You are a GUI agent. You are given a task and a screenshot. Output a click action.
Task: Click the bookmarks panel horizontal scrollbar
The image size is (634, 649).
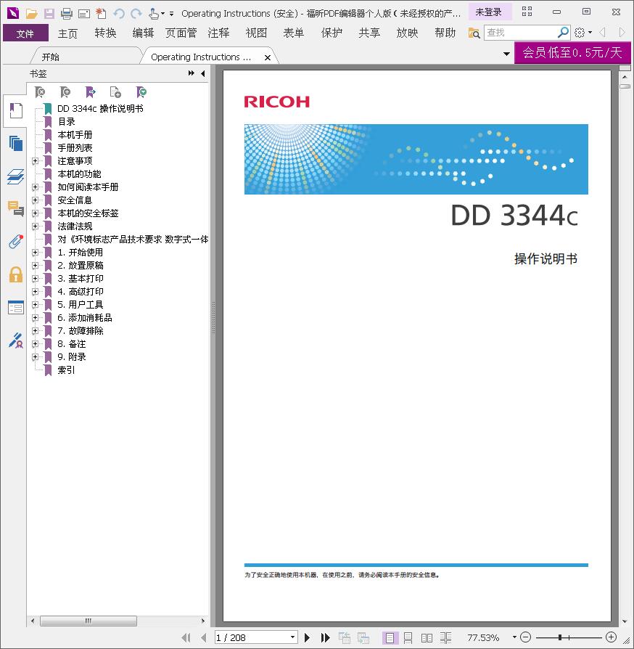tap(88, 621)
